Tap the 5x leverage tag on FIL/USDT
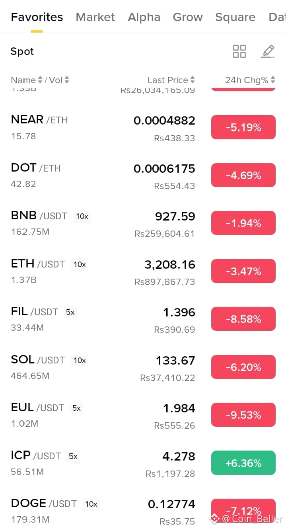 (x=70, y=312)
